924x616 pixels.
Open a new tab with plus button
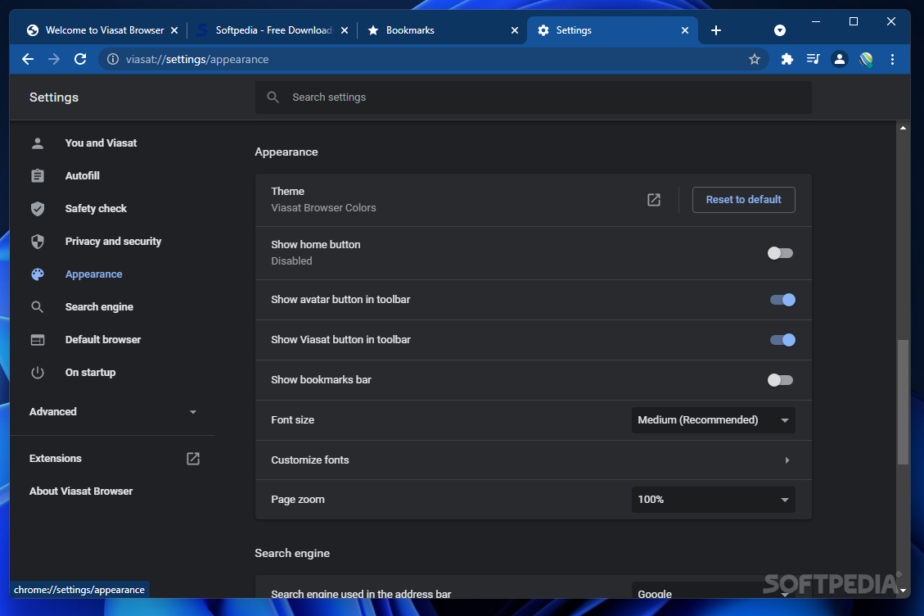[x=716, y=30]
